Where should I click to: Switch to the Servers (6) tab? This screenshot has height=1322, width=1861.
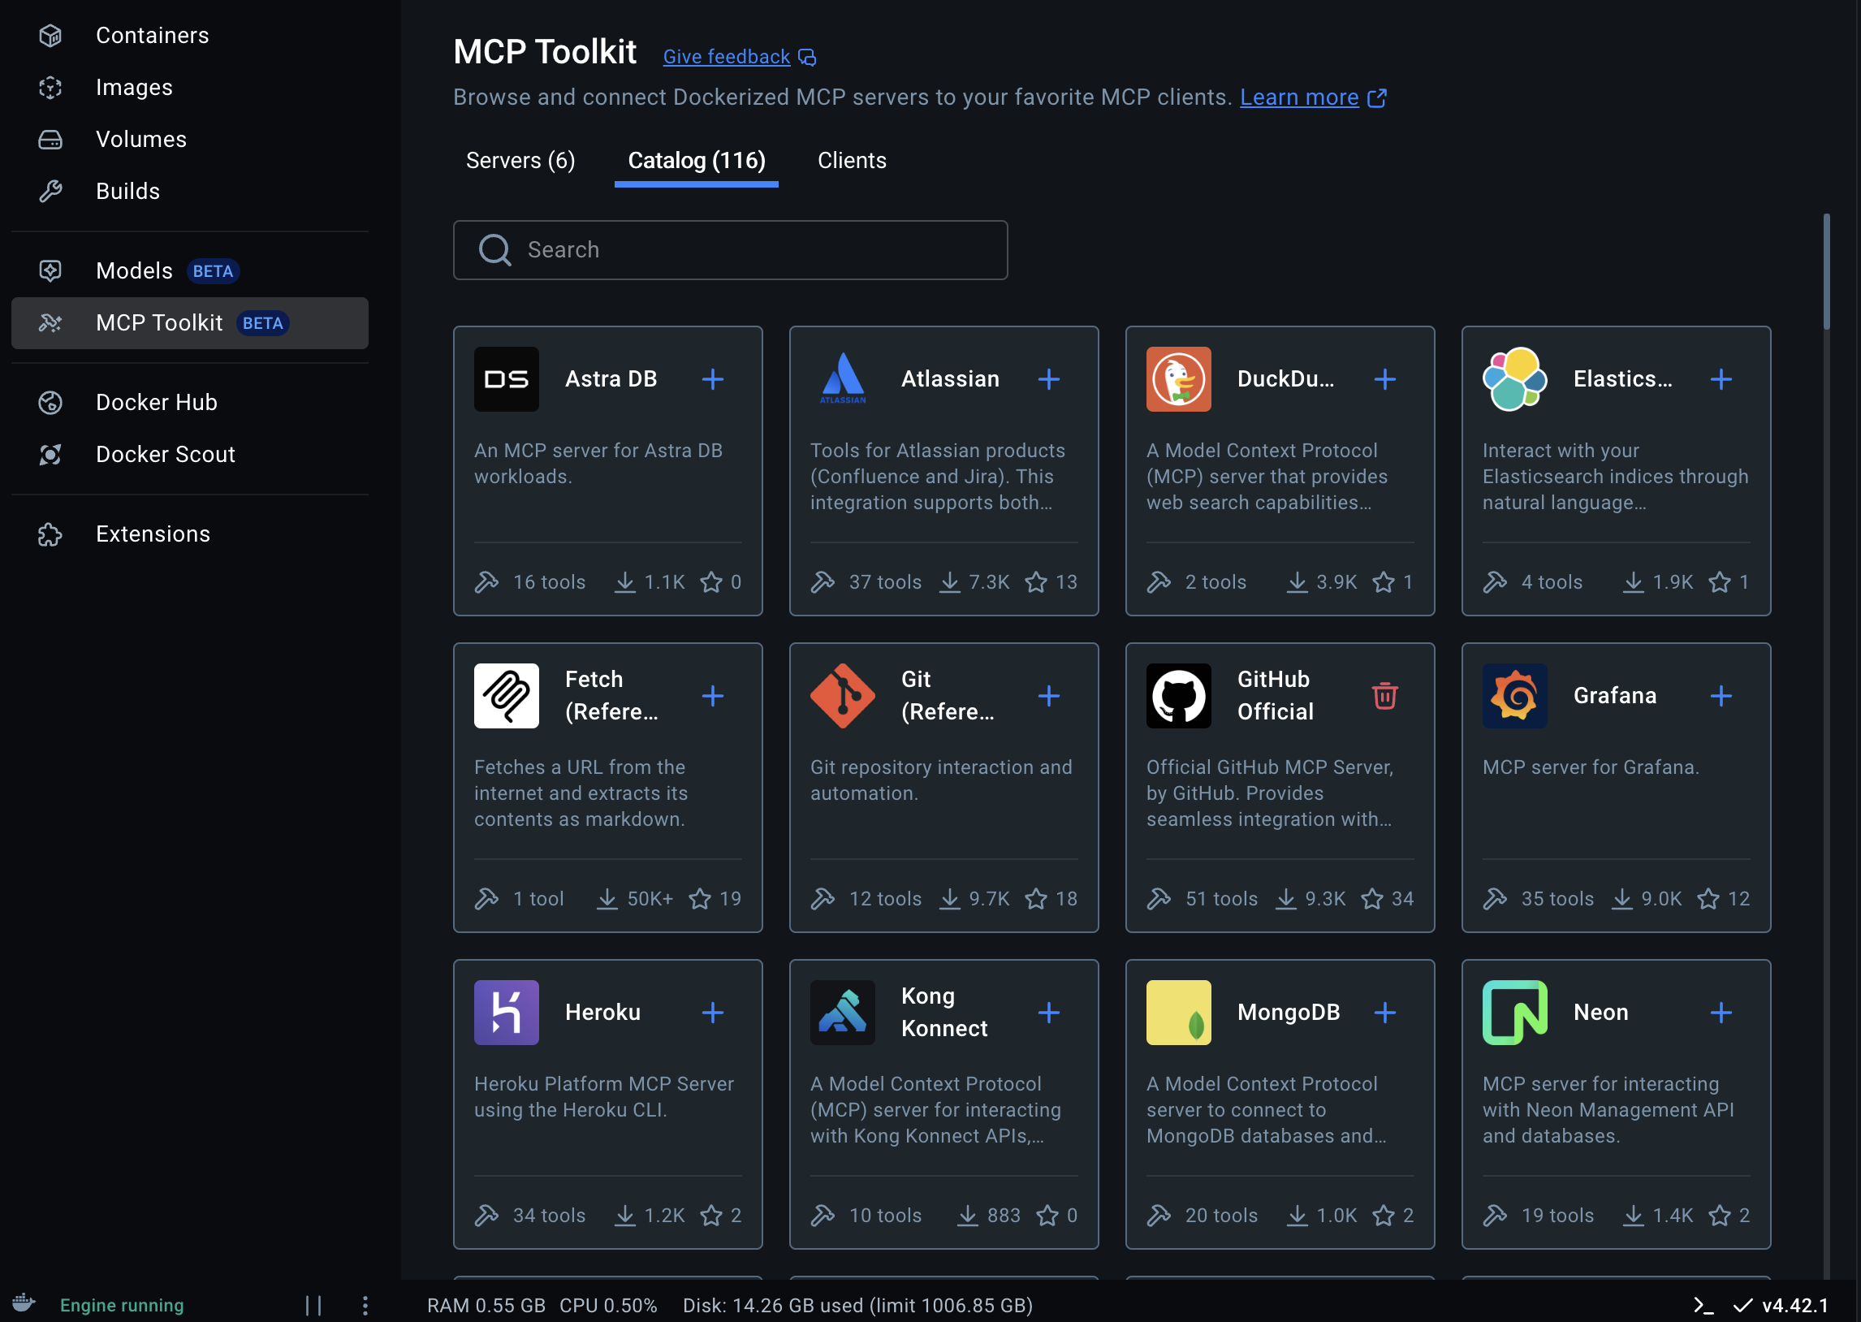point(520,160)
